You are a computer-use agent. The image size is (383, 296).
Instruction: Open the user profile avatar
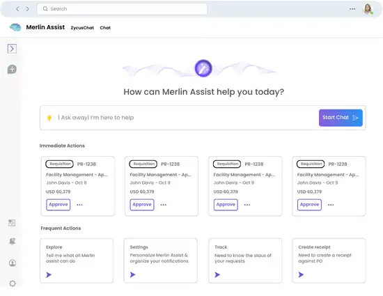click(368, 9)
